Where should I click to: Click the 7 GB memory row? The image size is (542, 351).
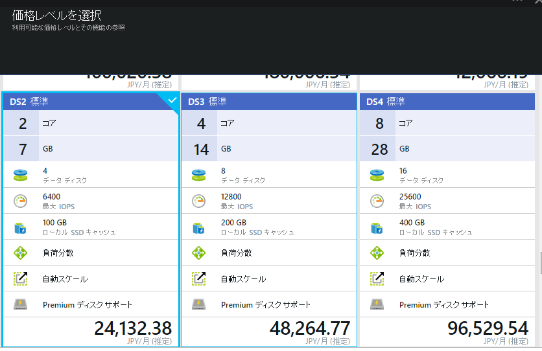pyautogui.click(x=91, y=149)
